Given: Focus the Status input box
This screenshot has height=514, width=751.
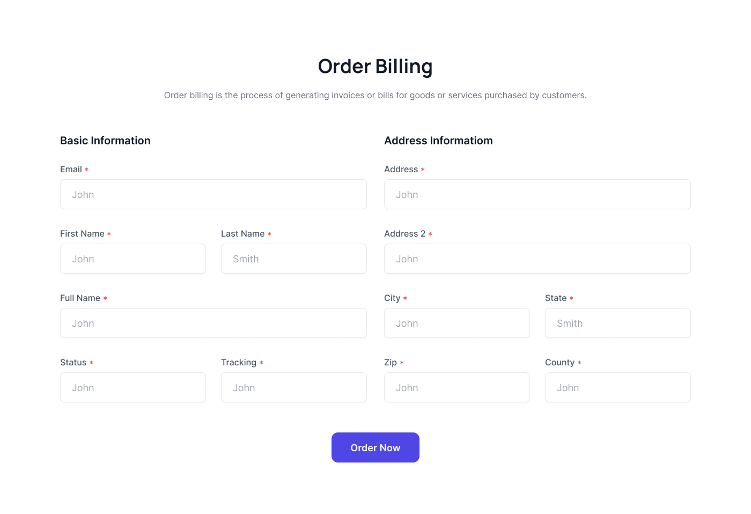Looking at the screenshot, I should point(132,387).
